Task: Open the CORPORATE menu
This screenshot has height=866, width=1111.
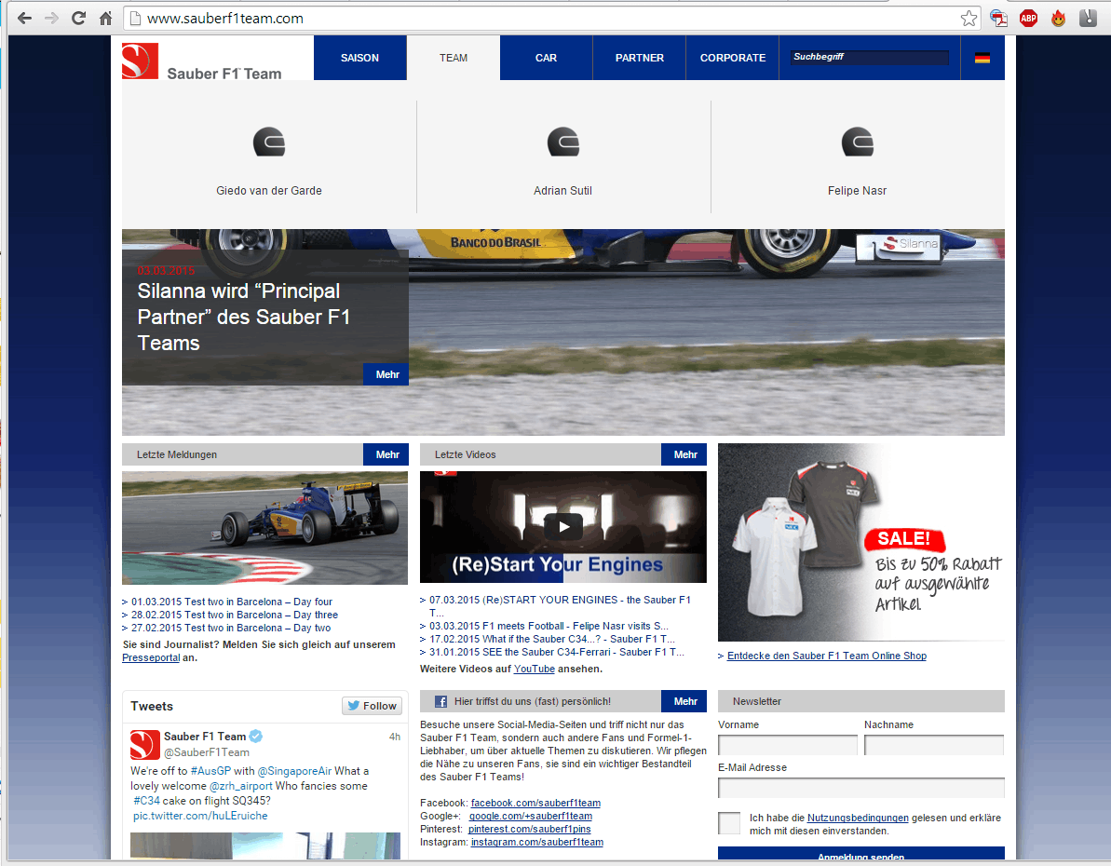Action: [x=733, y=58]
